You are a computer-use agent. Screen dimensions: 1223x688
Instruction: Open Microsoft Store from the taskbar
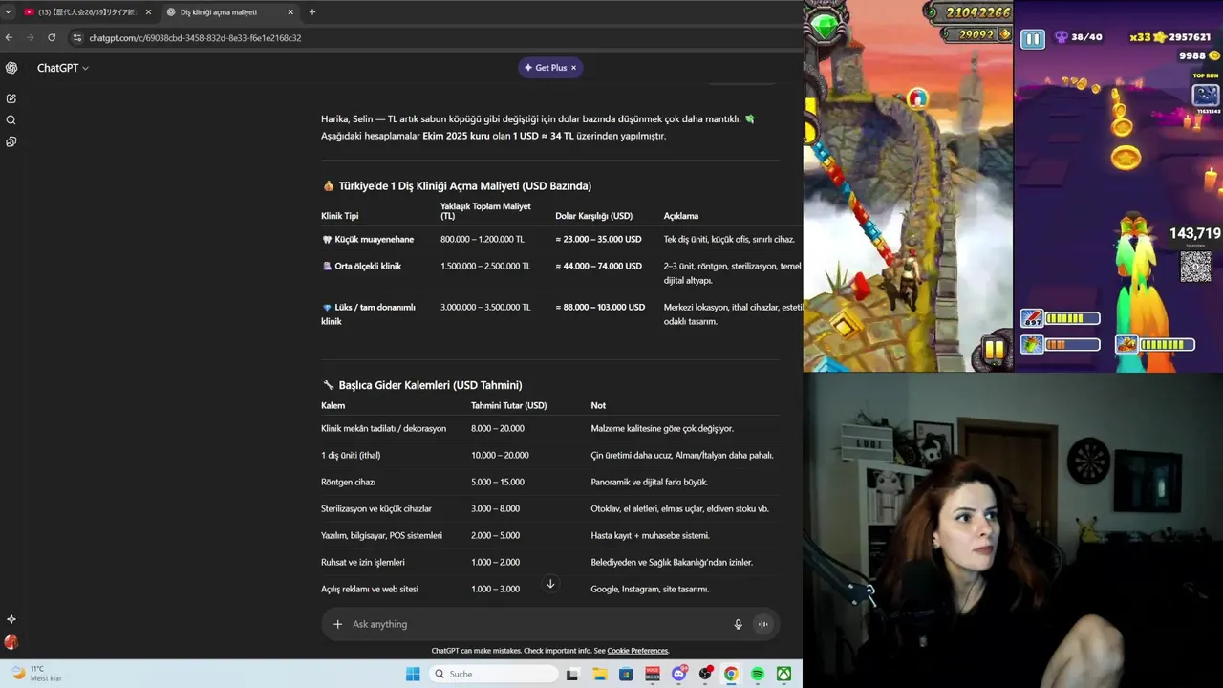[x=627, y=674]
